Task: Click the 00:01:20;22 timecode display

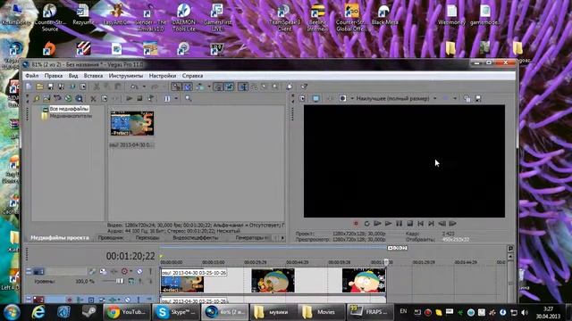Action: (130, 256)
